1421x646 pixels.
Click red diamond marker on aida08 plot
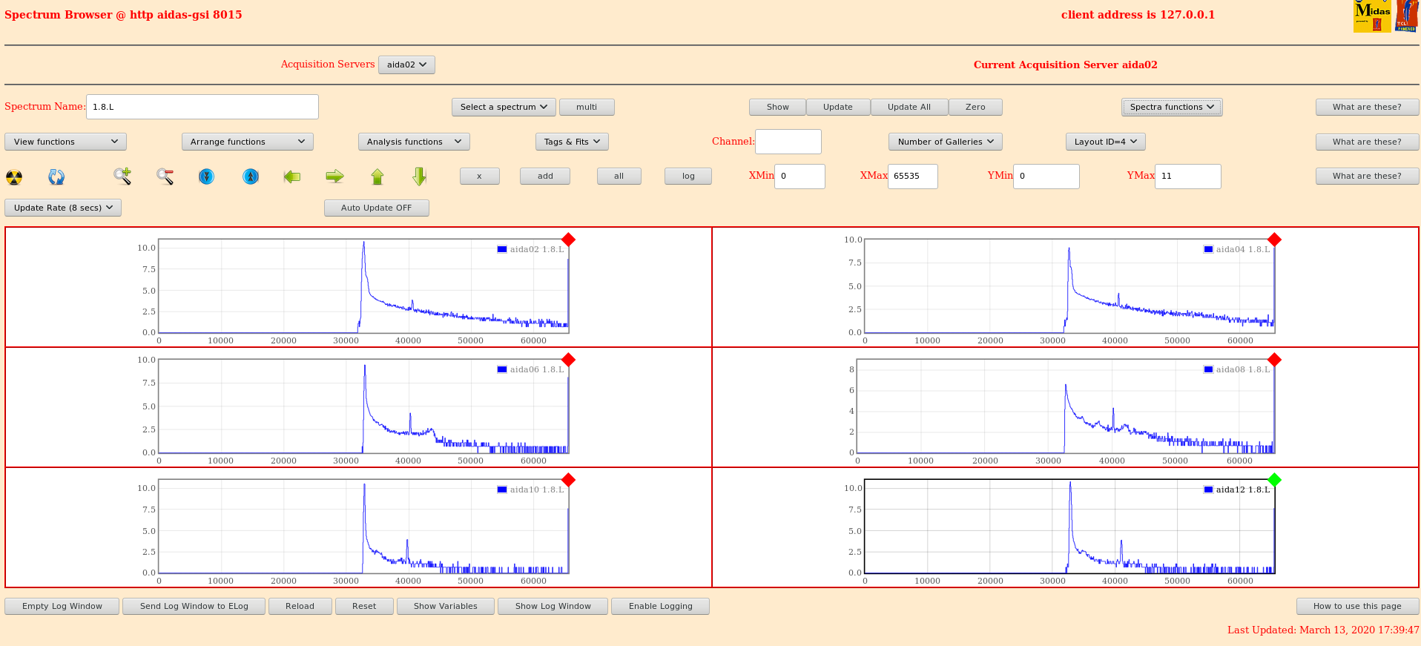[1274, 360]
